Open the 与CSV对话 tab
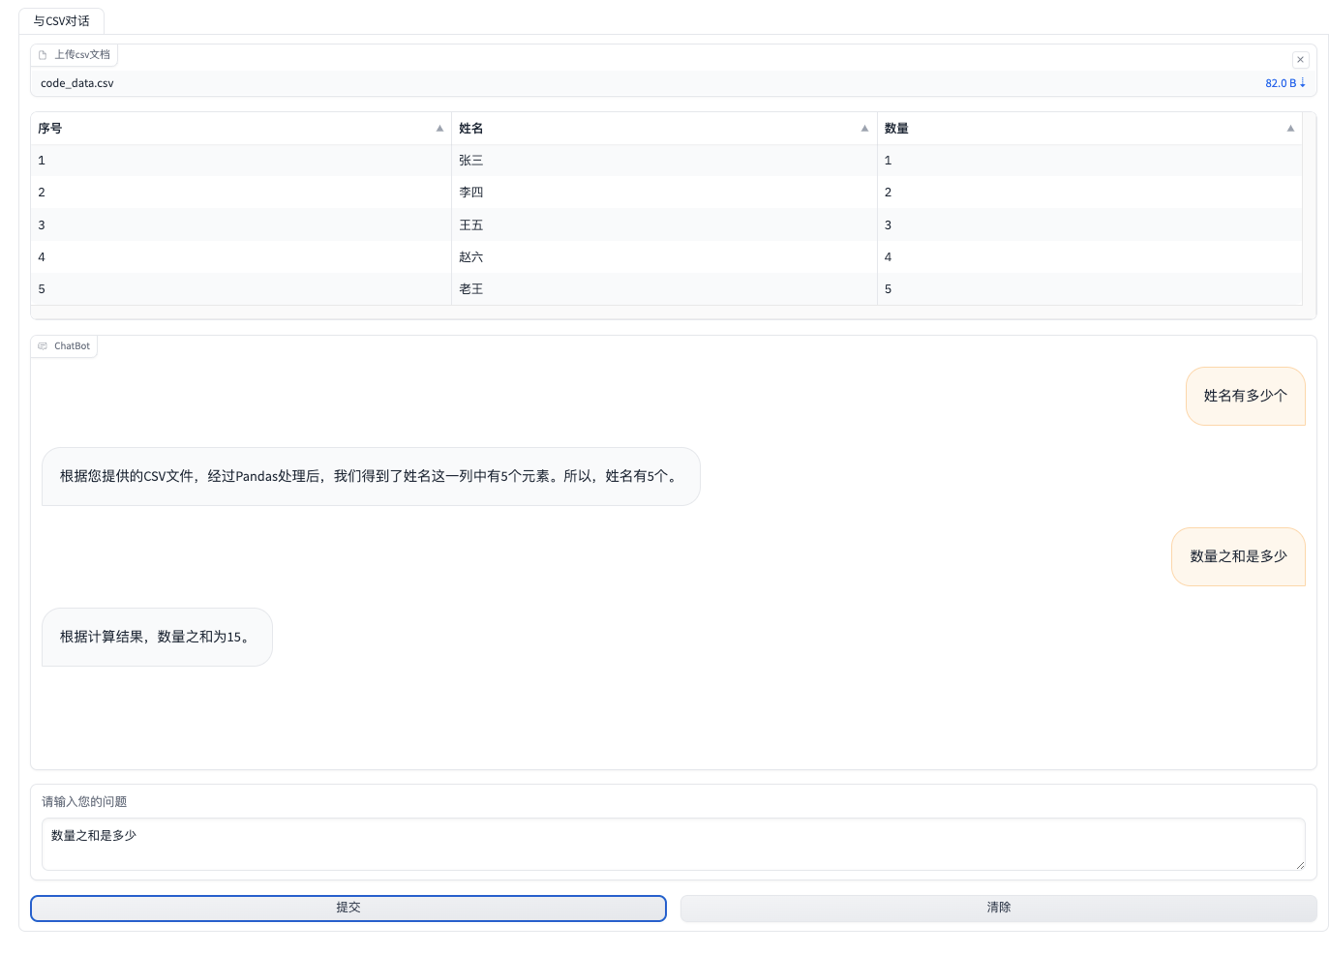 click(62, 21)
